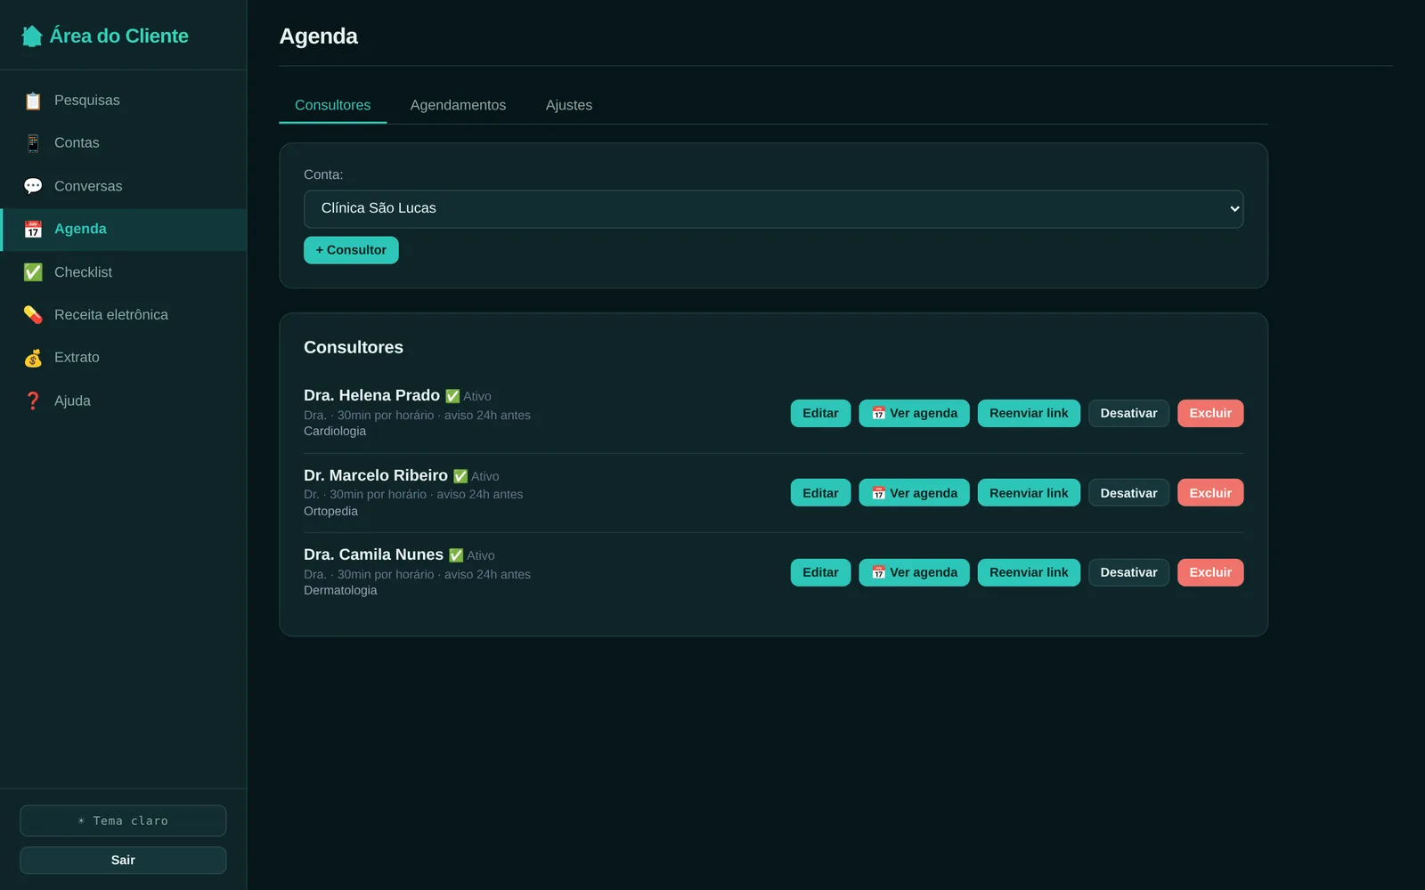Delete Dra. Helena Prado
The image size is (1425, 890).
click(1210, 413)
